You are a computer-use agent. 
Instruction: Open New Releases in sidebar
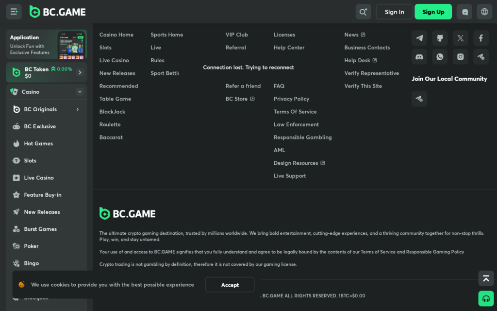47,212
